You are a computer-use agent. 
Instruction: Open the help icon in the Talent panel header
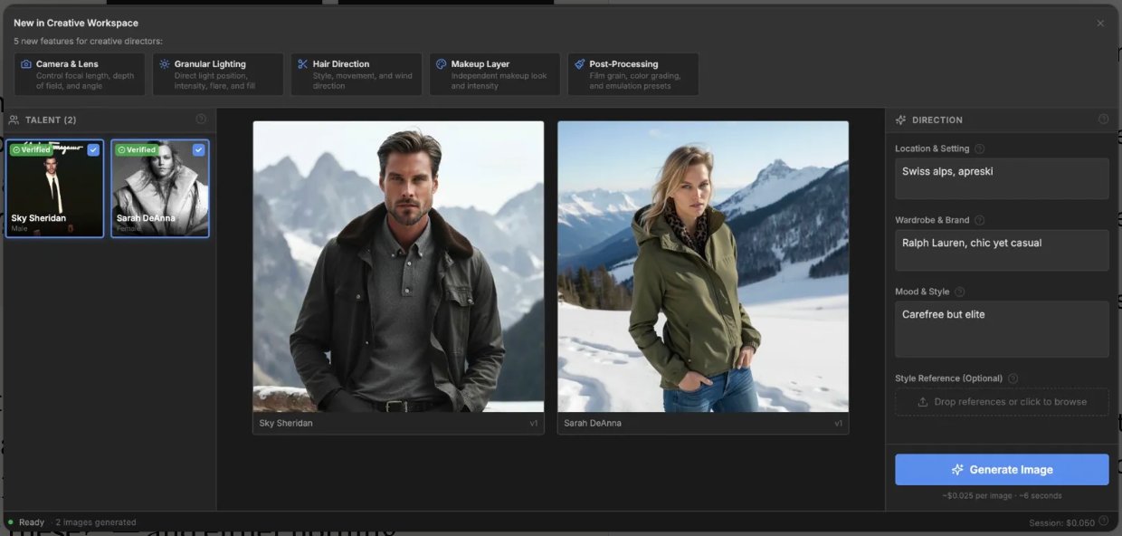click(201, 120)
